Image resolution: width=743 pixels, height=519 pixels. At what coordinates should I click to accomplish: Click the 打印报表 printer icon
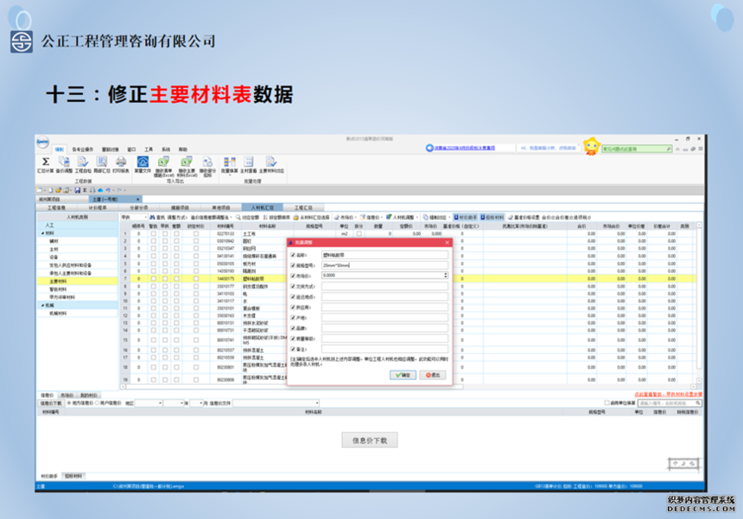tap(122, 161)
